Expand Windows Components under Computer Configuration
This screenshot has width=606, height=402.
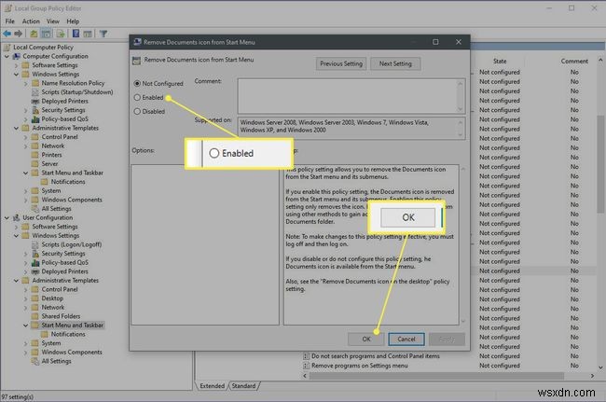26,200
